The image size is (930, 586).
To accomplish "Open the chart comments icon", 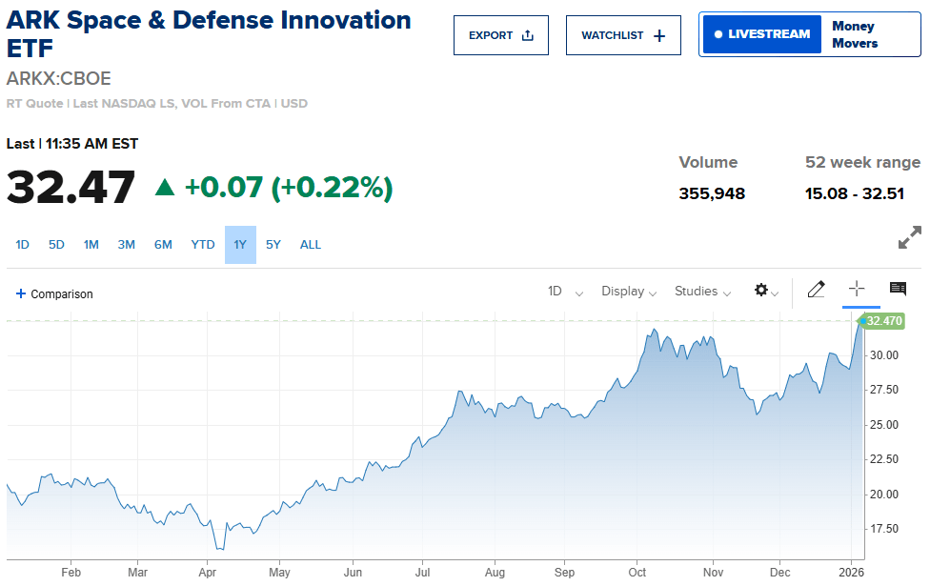I will pyautogui.click(x=898, y=289).
